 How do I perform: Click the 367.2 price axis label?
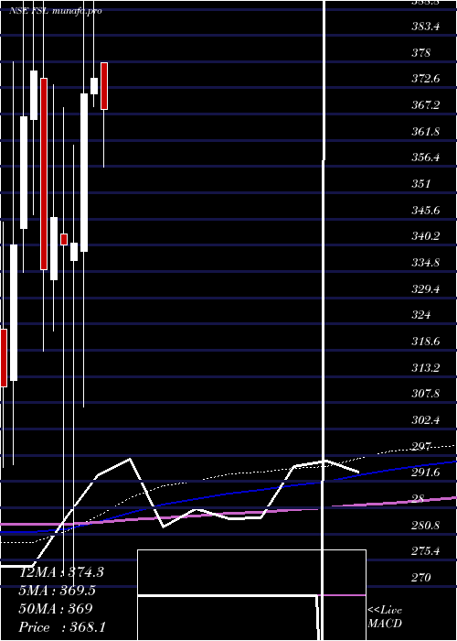426,105
